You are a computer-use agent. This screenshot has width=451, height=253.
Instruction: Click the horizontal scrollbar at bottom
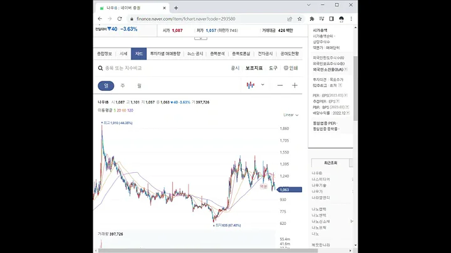click(x=208, y=250)
